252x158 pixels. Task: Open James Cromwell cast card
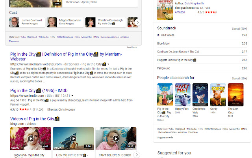click(27, 22)
